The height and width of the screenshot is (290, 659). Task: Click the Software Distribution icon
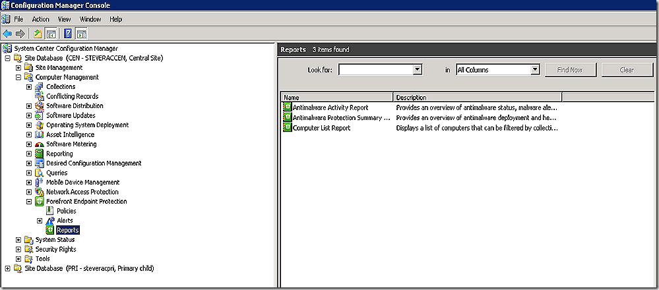[x=40, y=105]
